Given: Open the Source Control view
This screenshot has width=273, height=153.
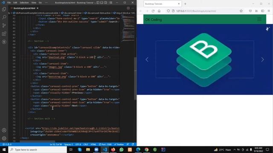Looking at the screenshot, I should 4,25.
